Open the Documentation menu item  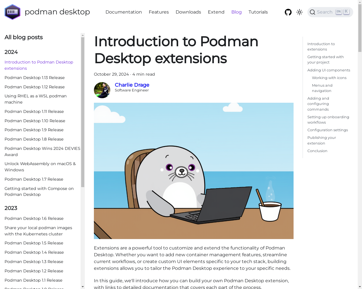(124, 12)
